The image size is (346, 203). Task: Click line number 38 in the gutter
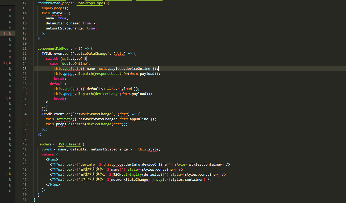24,134
